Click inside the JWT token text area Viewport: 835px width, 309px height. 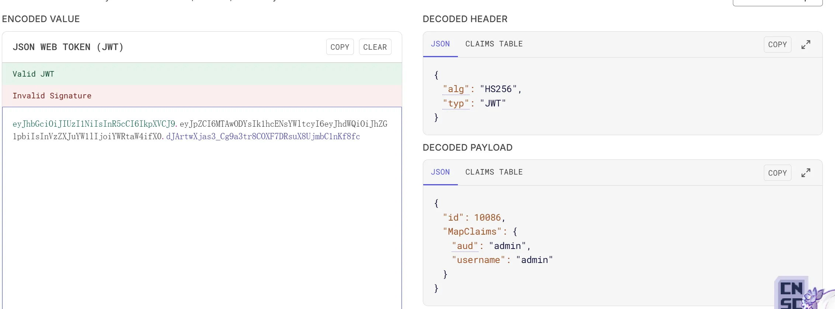click(202, 208)
